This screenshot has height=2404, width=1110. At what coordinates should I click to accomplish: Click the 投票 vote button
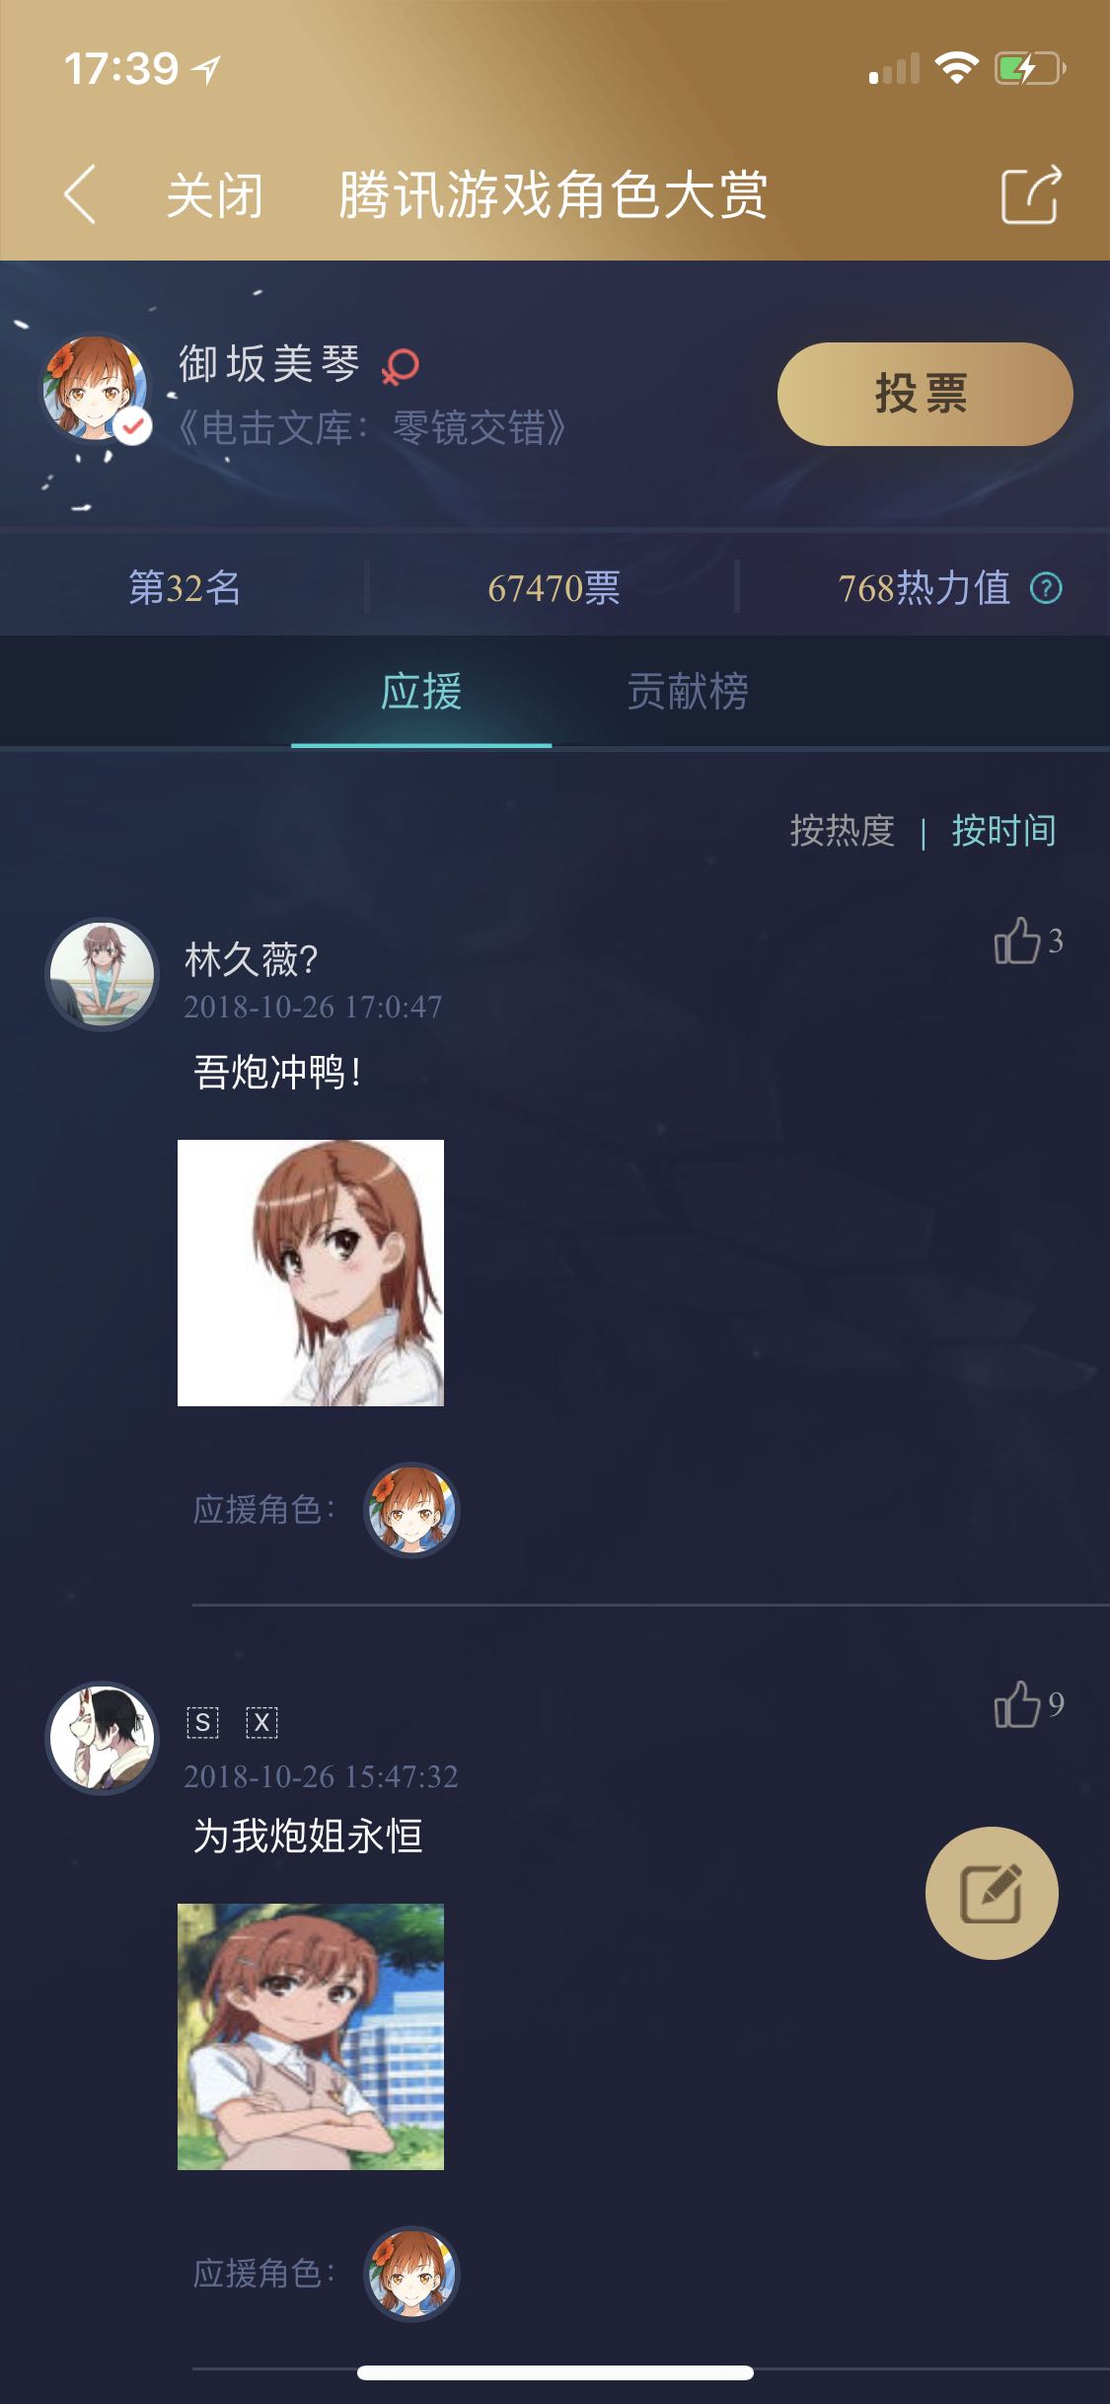(x=925, y=394)
